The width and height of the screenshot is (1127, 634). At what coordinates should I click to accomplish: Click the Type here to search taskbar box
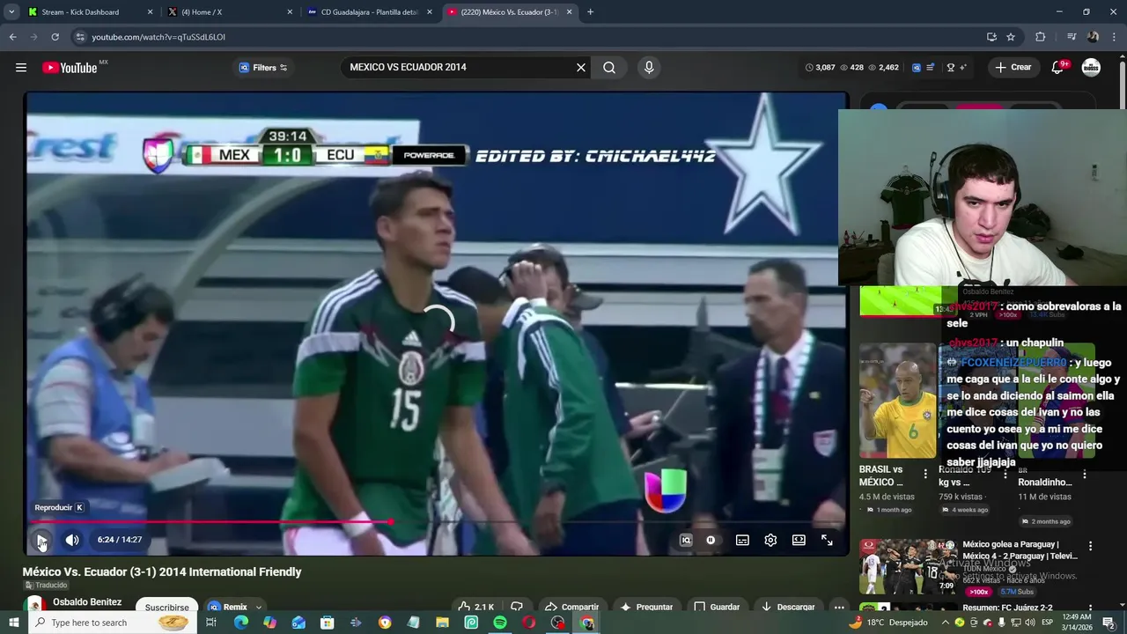[x=112, y=623]
